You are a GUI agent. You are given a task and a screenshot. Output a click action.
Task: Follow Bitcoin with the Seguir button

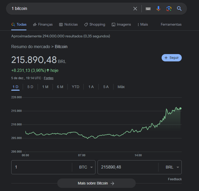(172, 58)
